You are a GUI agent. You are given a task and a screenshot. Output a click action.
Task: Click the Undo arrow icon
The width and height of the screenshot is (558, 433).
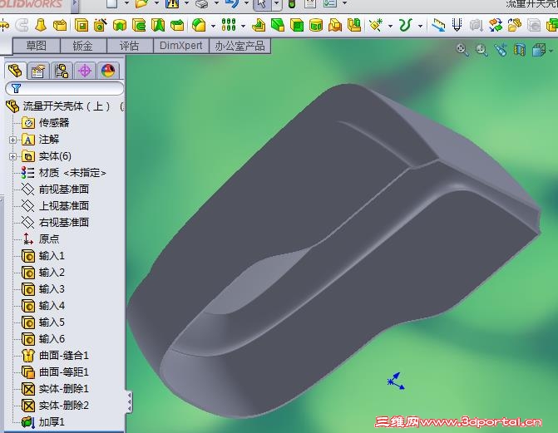[232, 4]
